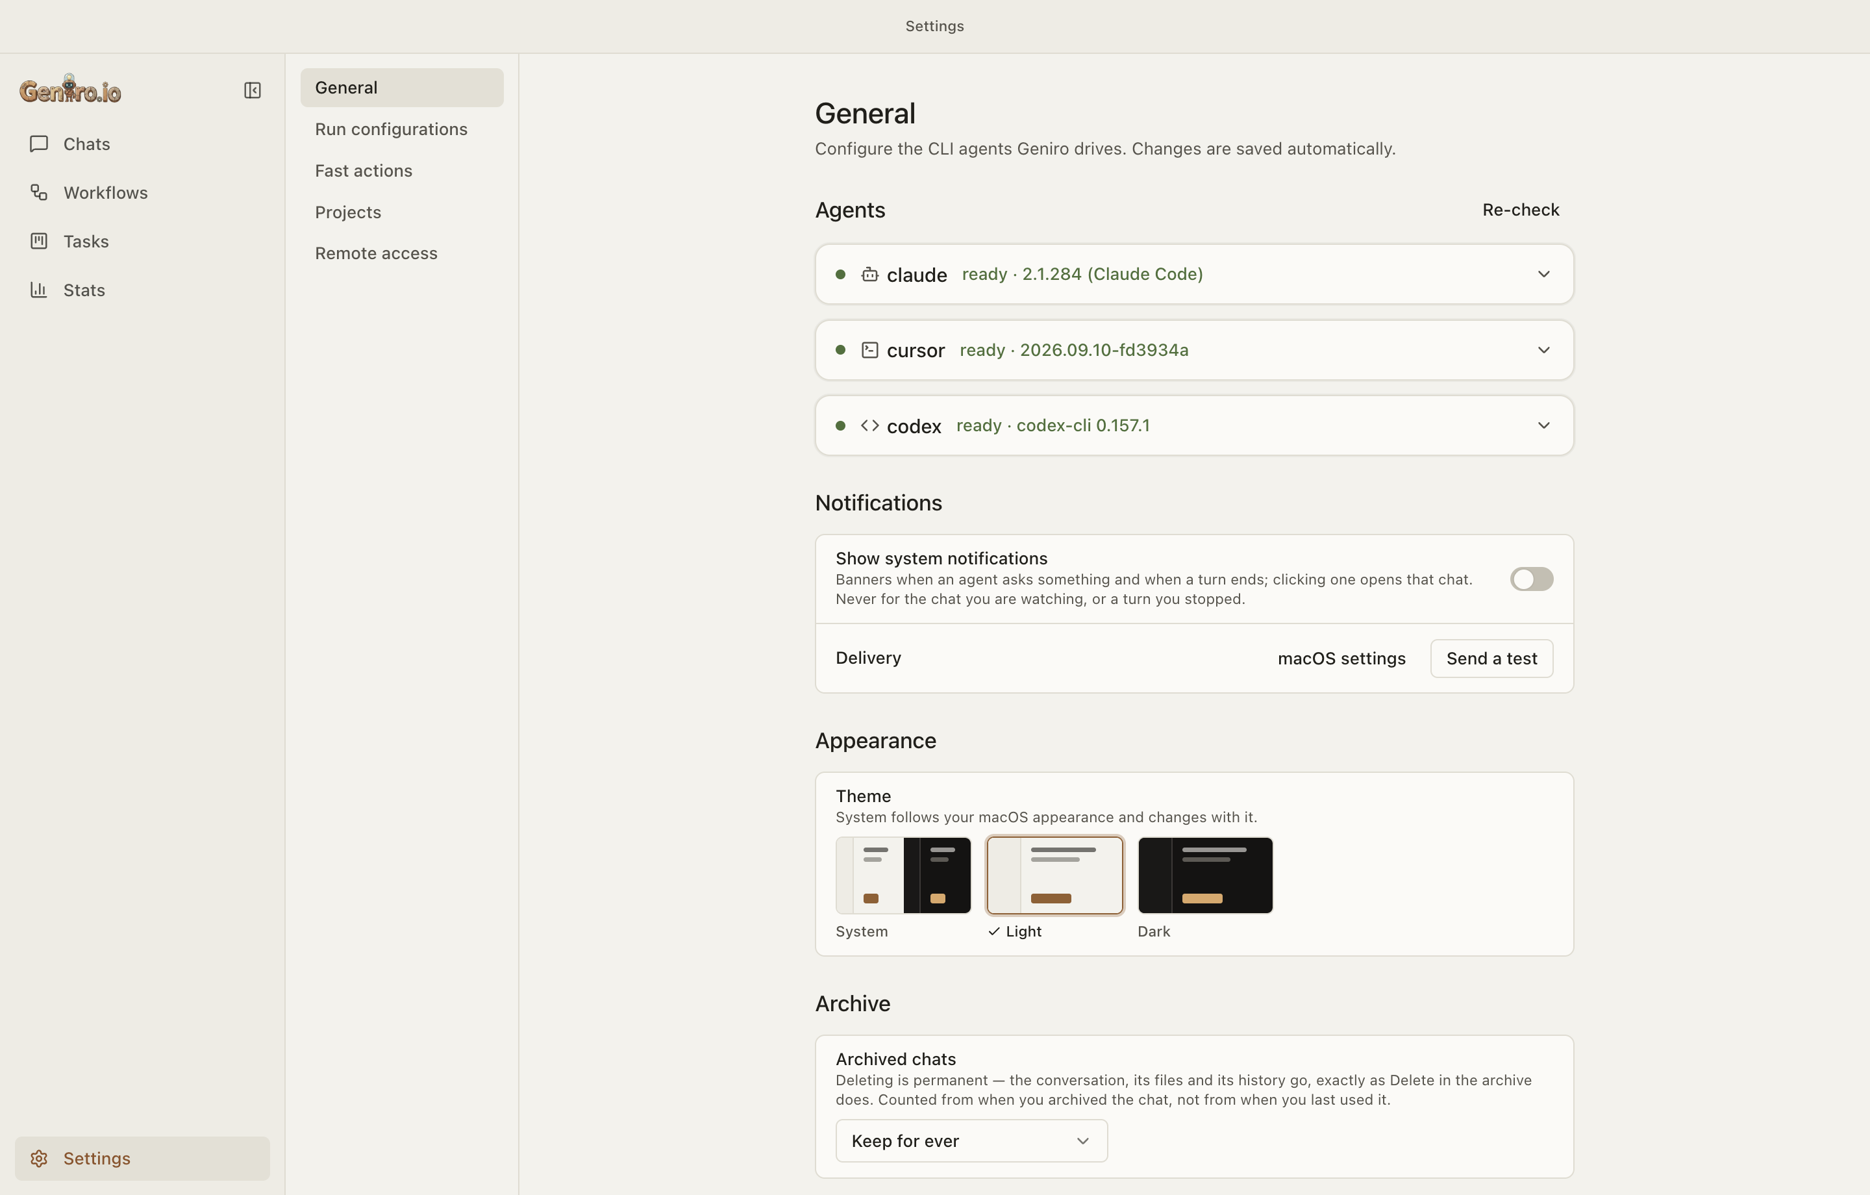The height and width of the screenshot is (1195, 1870).
Task: Click the green status dot for codex
Action: [840, 426]
